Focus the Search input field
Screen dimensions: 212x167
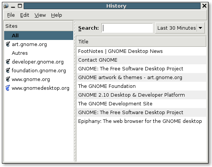127,28
